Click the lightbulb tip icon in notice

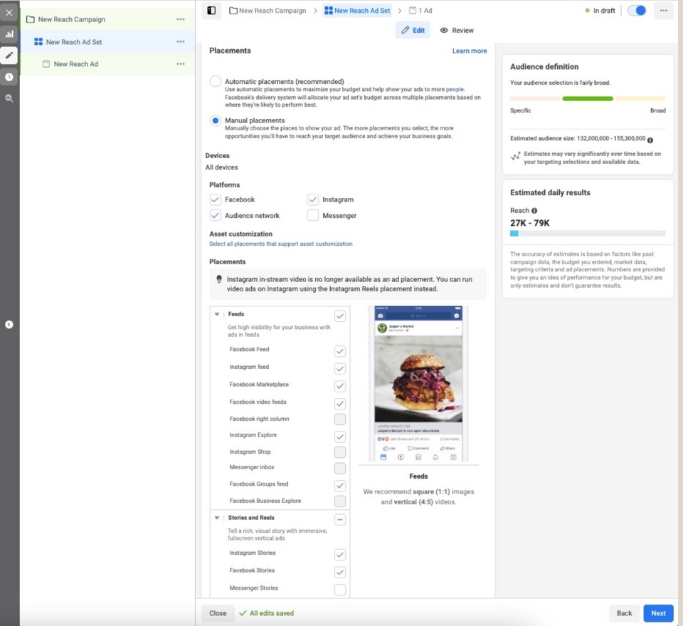(x=219, y=279)
